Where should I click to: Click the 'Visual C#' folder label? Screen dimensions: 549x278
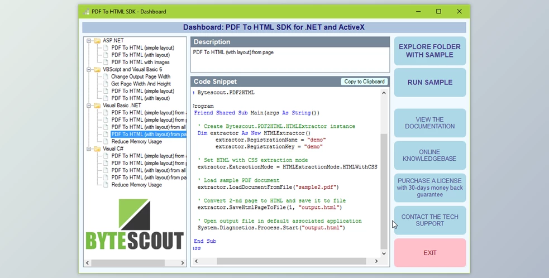point(113,149)
